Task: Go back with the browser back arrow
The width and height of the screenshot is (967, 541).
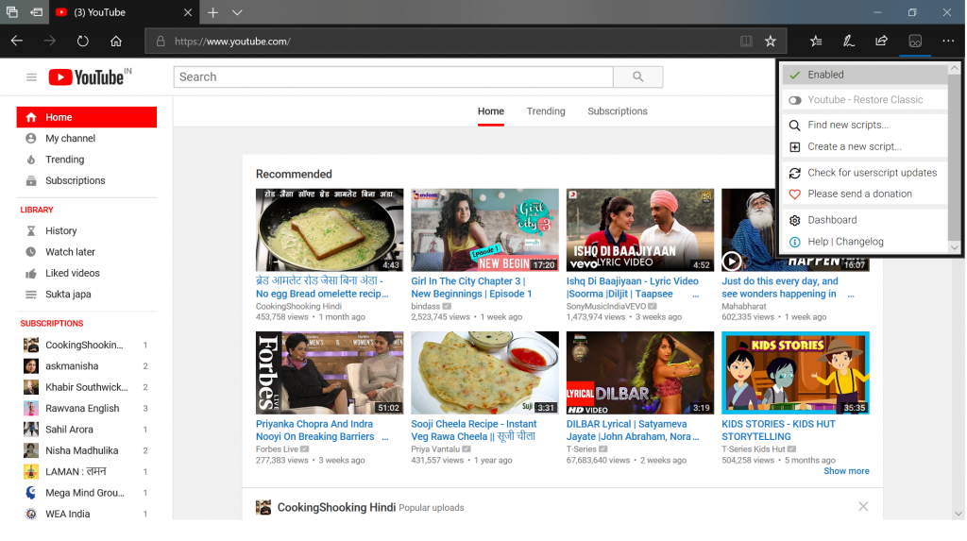Action: tap(17, 42)
